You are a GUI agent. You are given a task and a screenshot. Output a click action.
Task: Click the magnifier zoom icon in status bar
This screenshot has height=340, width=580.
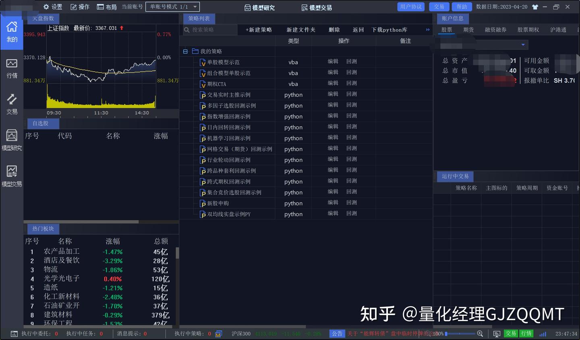pos(481,334)
